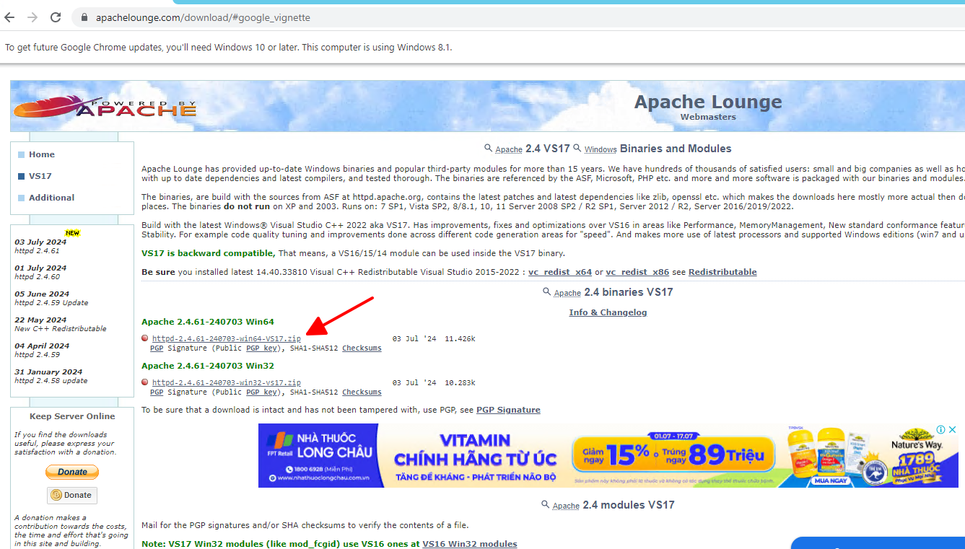Click the browser back arrow
The height and width of the screenshot is (549, 965).
(x=10, y=17)
